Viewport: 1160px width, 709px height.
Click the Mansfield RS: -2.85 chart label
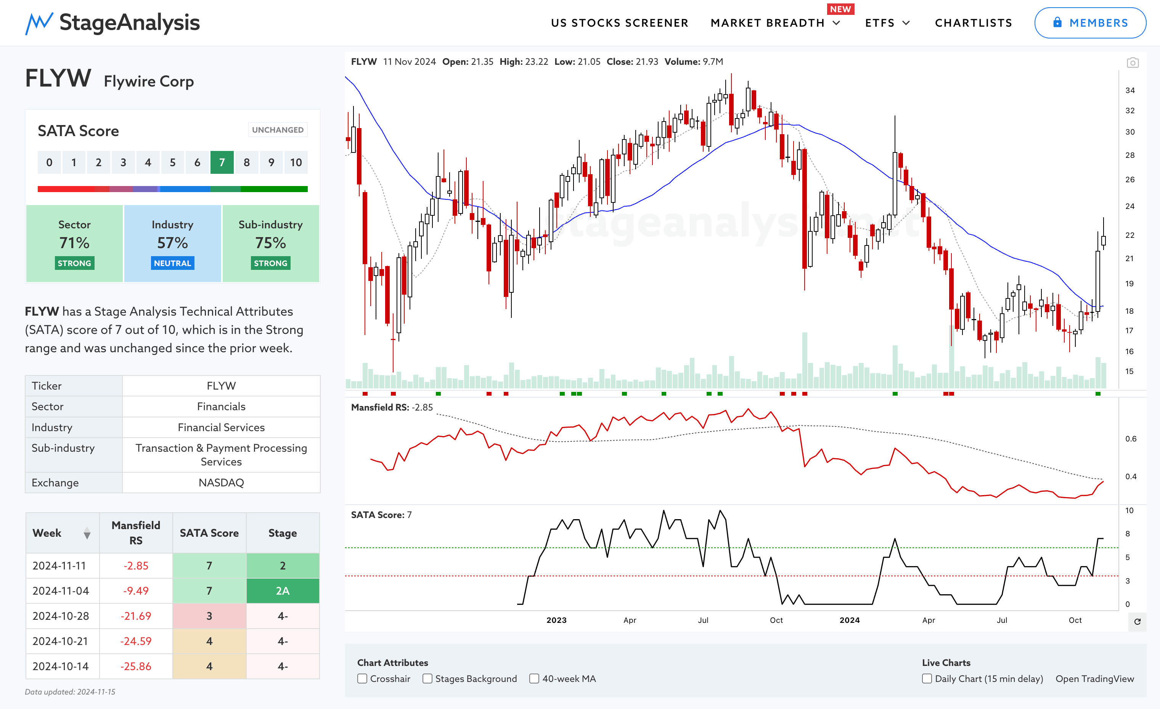pyautogui.click(x=392, y=407)
